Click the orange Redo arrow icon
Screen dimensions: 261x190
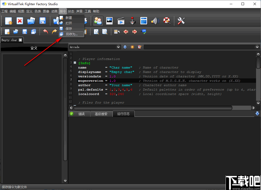point(54,31)
